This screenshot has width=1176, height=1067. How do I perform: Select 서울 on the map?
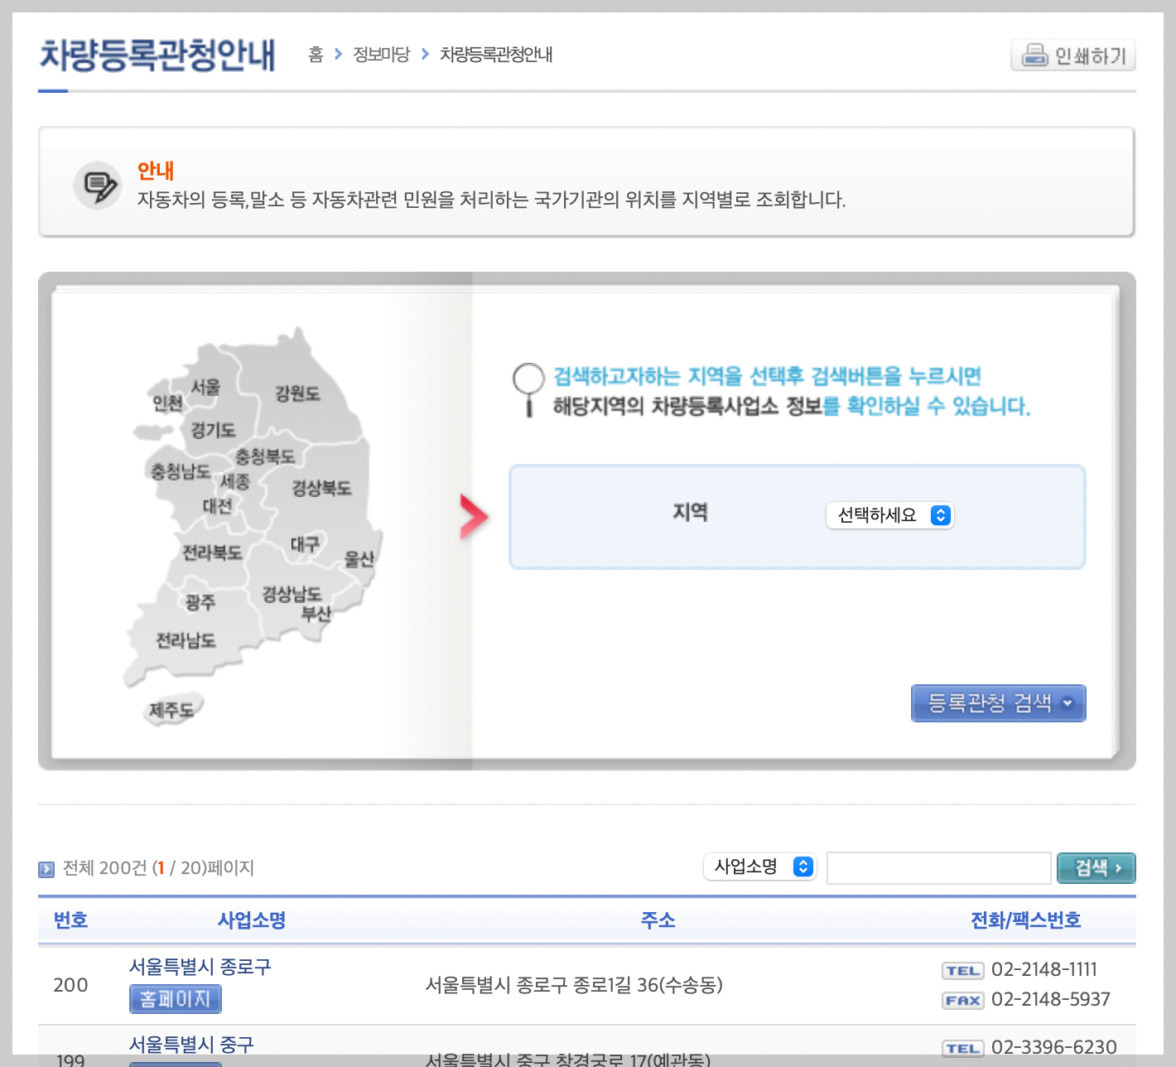pyautogui.click(x=206, y=387)
